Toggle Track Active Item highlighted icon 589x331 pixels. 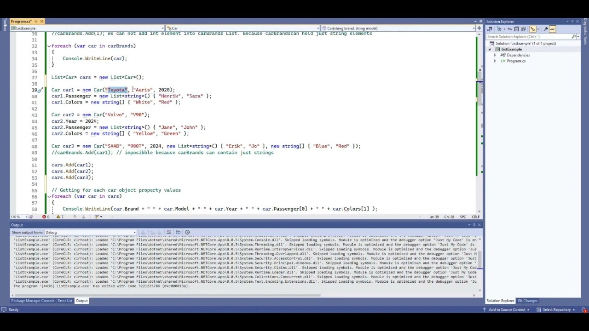point(533,29)
